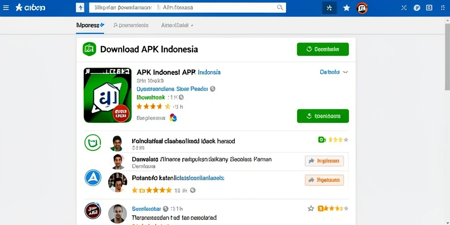Toggle the outline star favorite in the bottom row
Image resolution: width=450 pixels, height=225 pixels.
[x=311, y=209]
